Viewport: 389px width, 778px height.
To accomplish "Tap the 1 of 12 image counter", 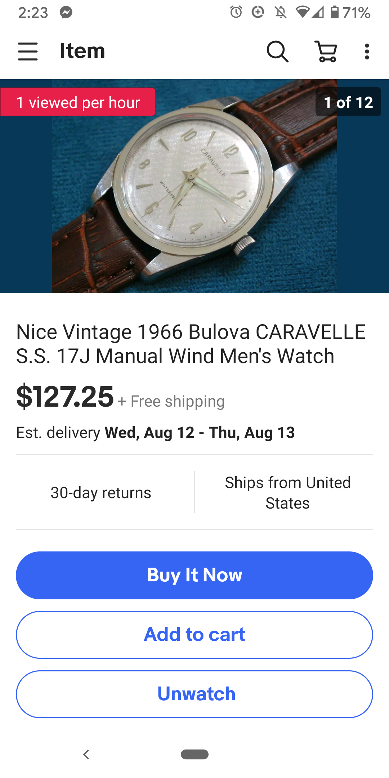I will coord(348,102).
